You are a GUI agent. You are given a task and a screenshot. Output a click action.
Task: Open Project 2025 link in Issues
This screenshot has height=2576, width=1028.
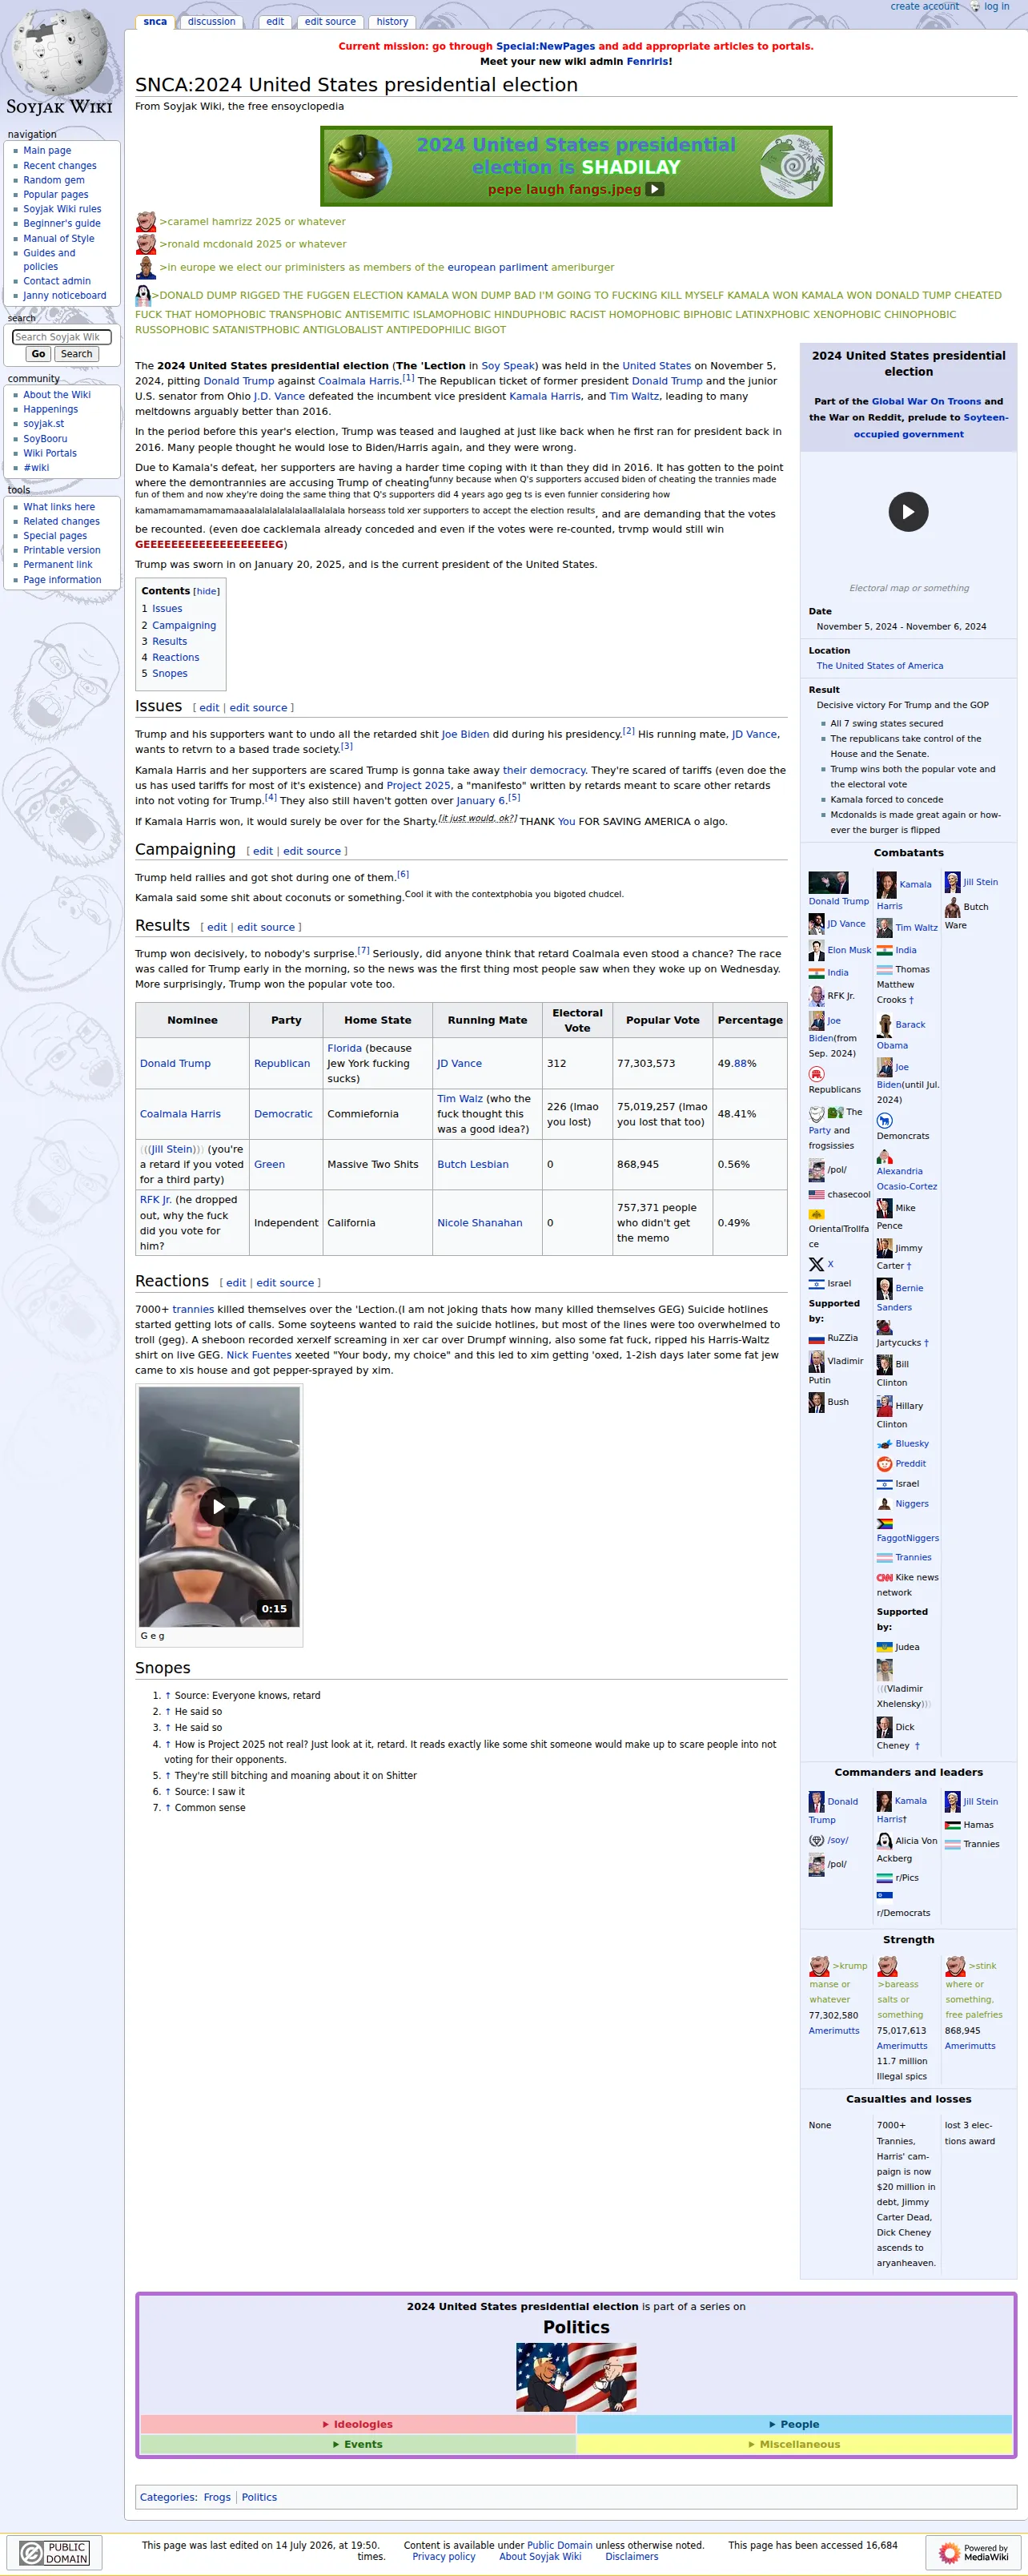click(x=419, y=786)
